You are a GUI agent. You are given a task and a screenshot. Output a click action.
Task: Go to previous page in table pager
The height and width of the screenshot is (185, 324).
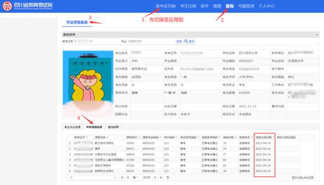[x=128, y=177]
